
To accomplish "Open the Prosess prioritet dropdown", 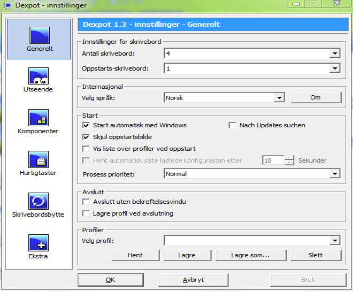I will point(335,174).
